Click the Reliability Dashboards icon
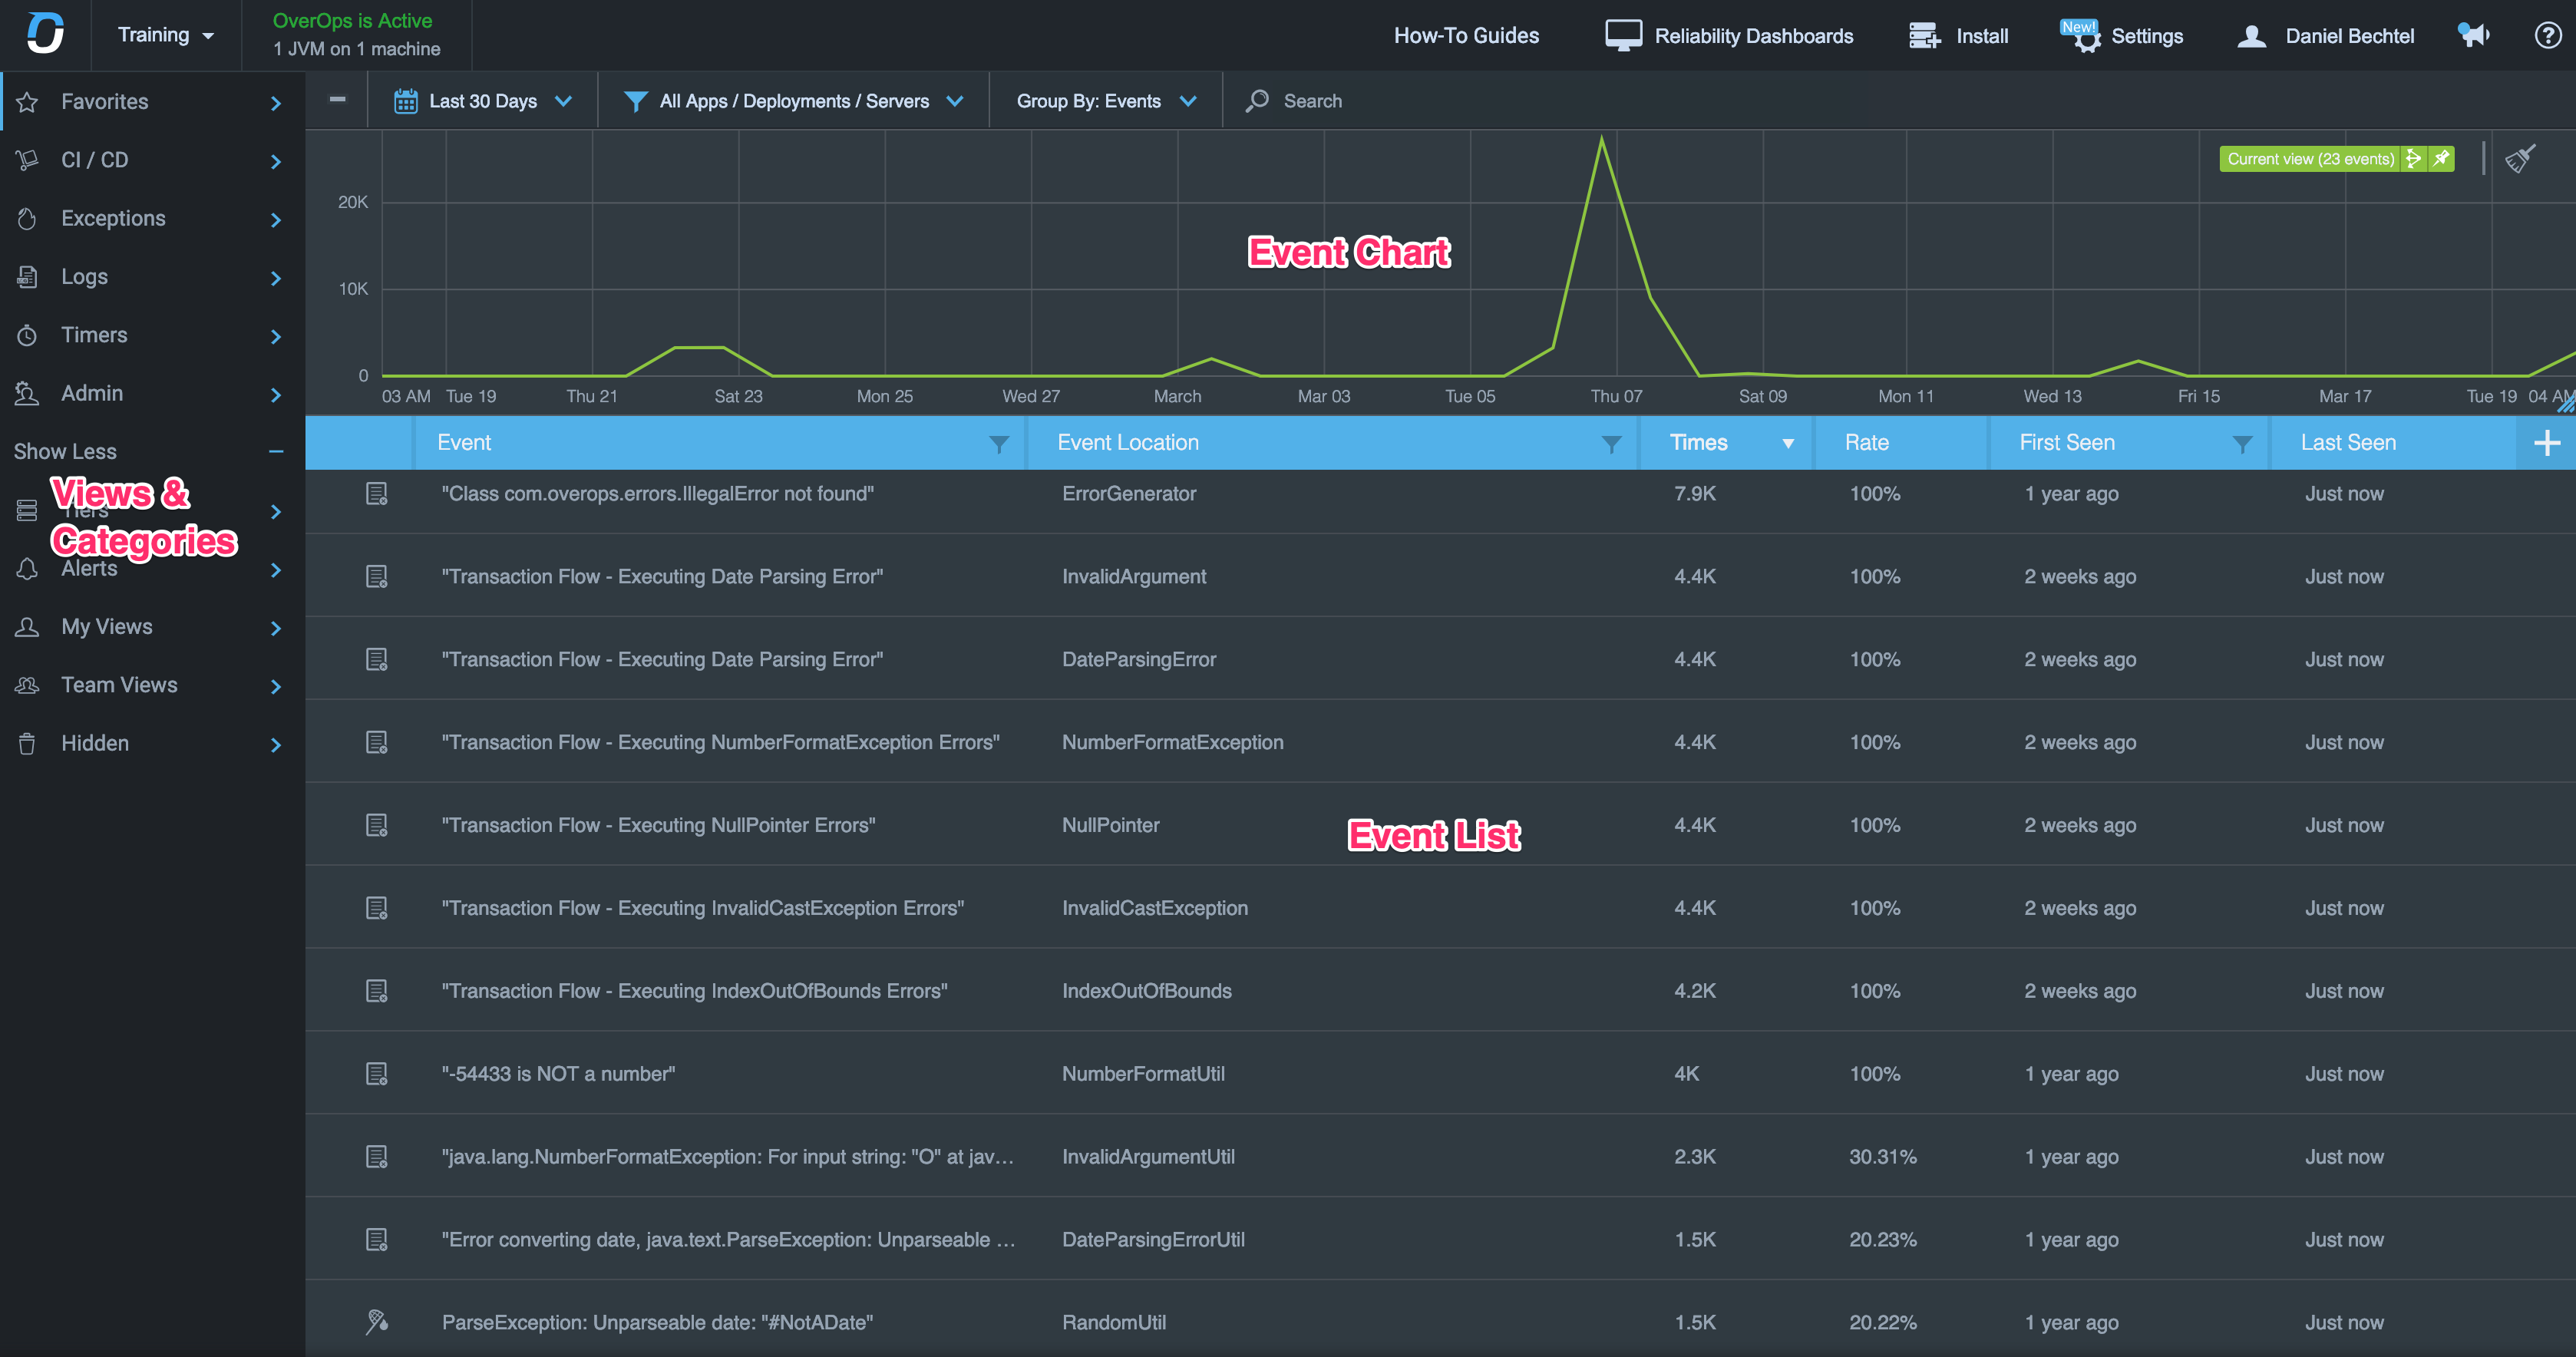This screenshot has height=1357, width=2576. click(1622, 32)
